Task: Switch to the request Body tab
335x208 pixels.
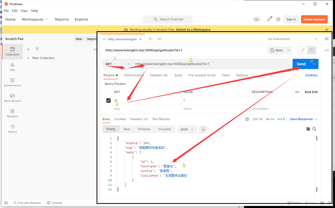Action: click(178, 75)
